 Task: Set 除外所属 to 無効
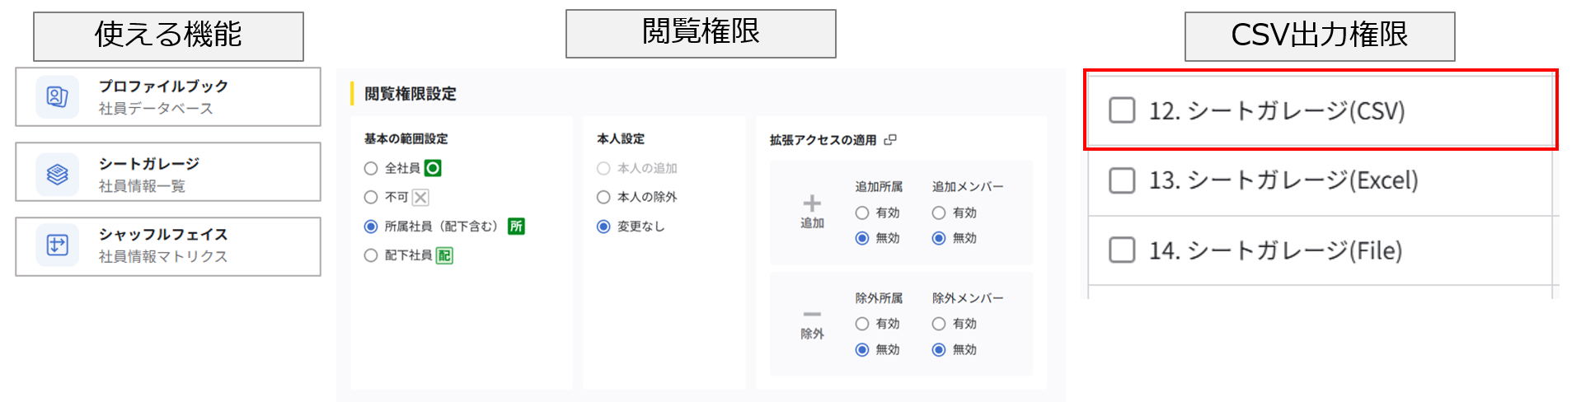click(862, 349)
